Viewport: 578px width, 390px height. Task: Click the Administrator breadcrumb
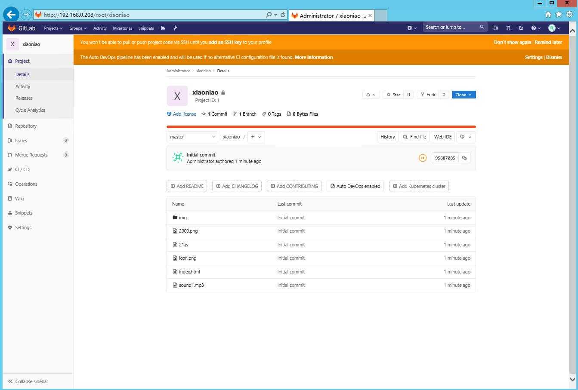pos(178,71)
